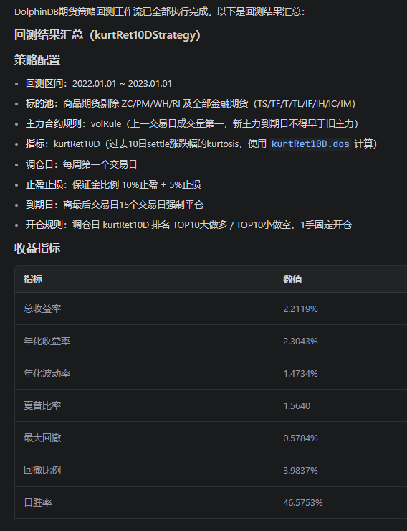Click the 总收益率 table cell
Viewport: 407px width, 531px height.
tap(144, 309)
